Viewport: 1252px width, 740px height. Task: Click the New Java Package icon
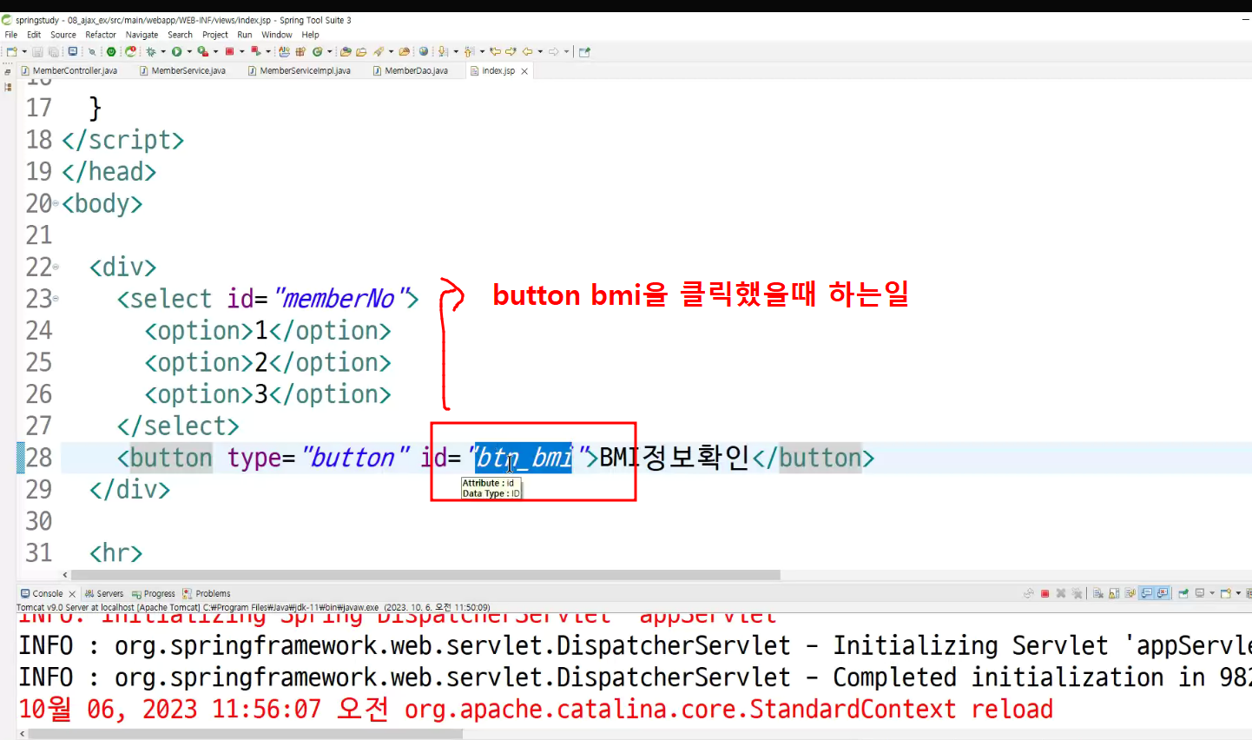(300, 52)
